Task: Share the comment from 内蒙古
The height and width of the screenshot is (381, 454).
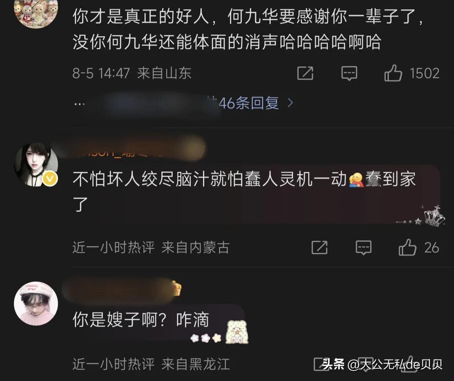Action: [x=319, y=247]
